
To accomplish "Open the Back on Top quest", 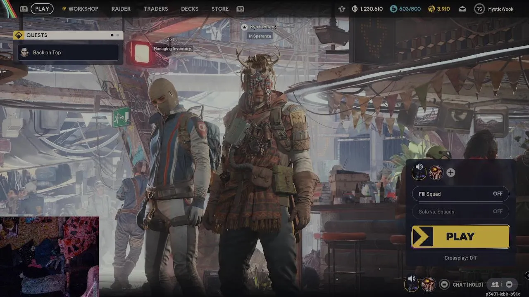I will click(x=68, y=52).
